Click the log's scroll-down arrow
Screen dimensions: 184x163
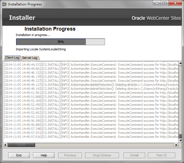pyautogui.click(x=180, y=140)
